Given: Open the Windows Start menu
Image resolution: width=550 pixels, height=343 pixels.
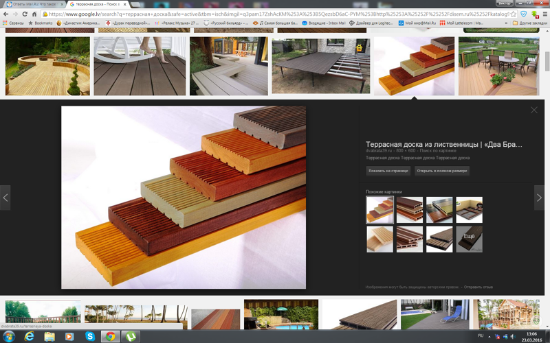Looking at the screenshot, I should click(x=8, y=337).
